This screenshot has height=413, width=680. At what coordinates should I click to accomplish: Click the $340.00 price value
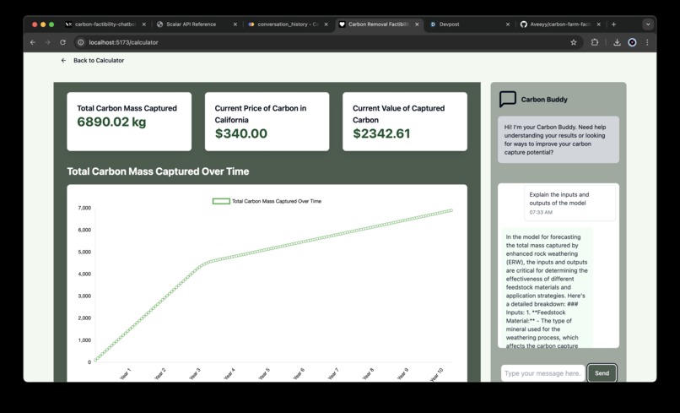pyautogui.click(x=241, y=133)
